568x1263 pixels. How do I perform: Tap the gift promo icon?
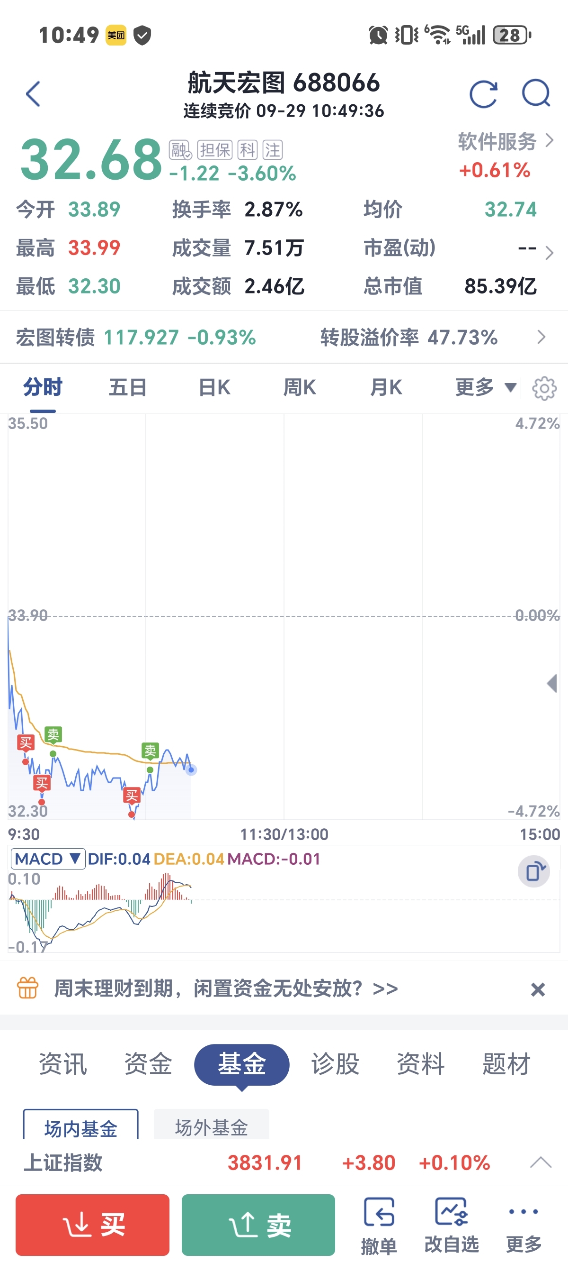pyautogui.click(x=27, y=988)
